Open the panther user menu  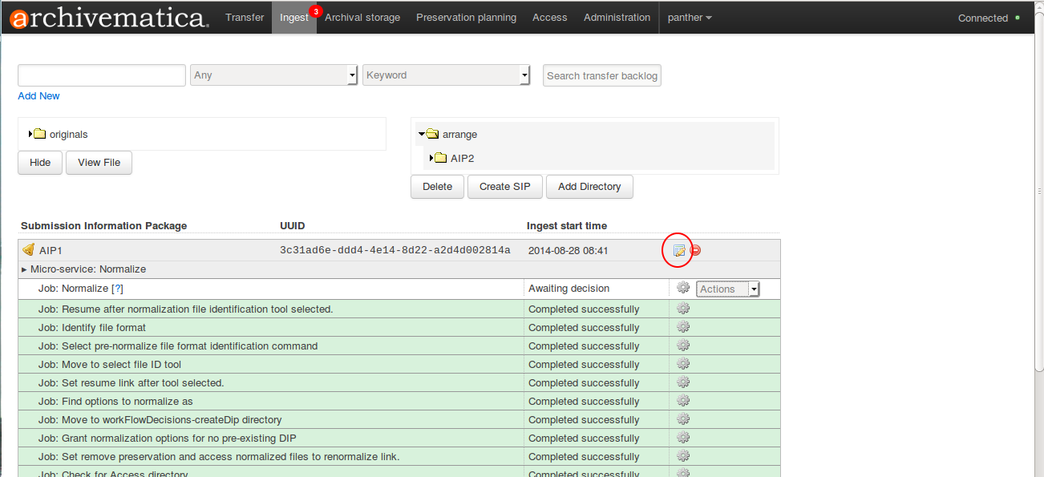pyautogui.click(x=690, y=18)
